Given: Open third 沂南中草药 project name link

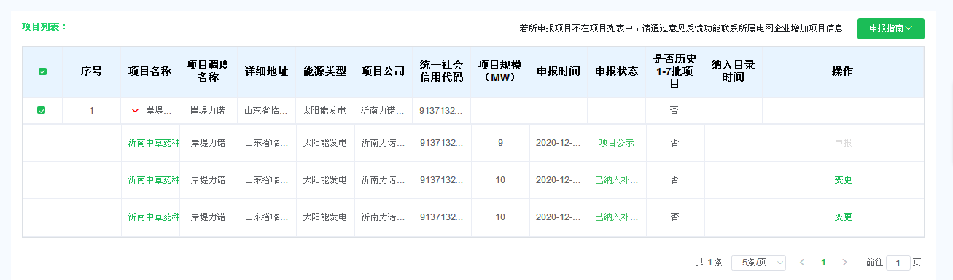Looking at the screenshot, I should (153, 217).
